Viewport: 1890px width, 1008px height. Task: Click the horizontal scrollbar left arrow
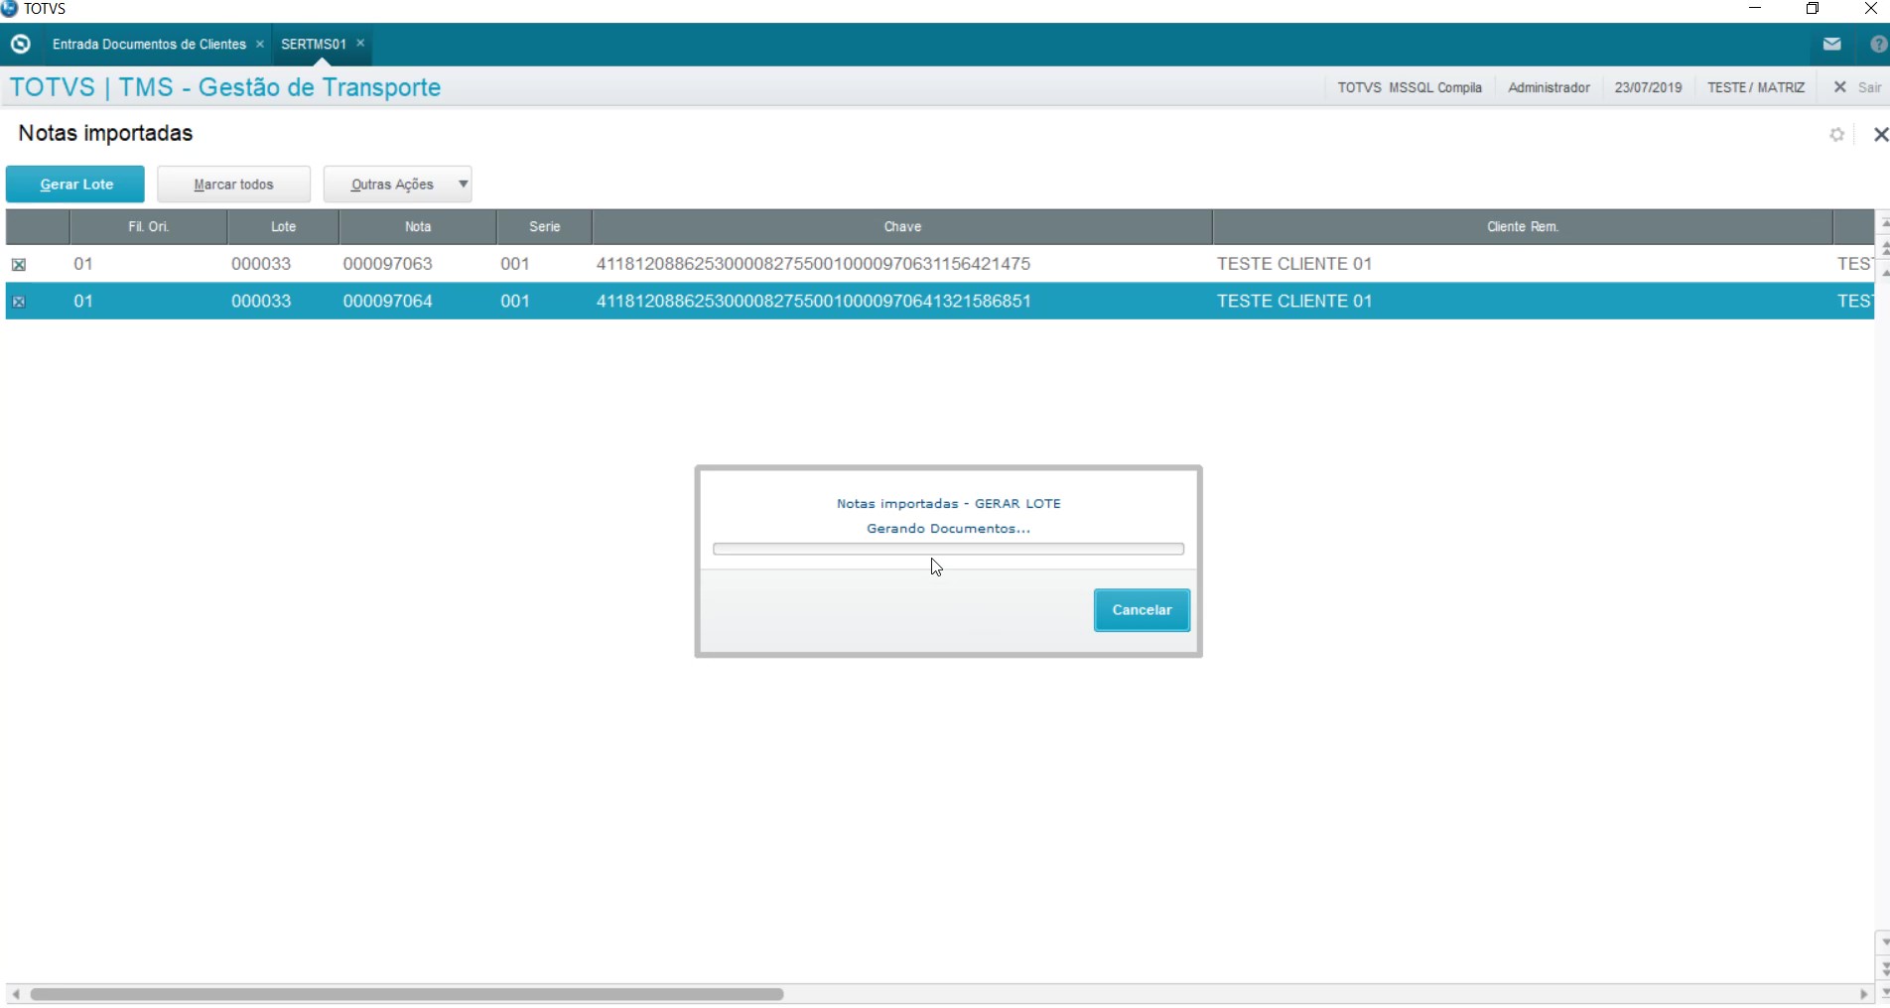(15, 994)
